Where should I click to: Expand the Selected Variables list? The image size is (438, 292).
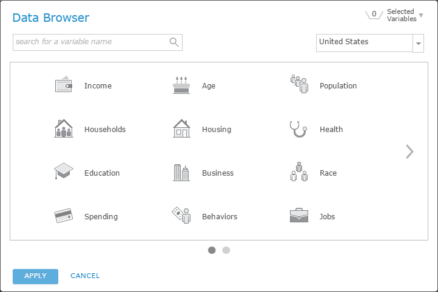(421, 15)
